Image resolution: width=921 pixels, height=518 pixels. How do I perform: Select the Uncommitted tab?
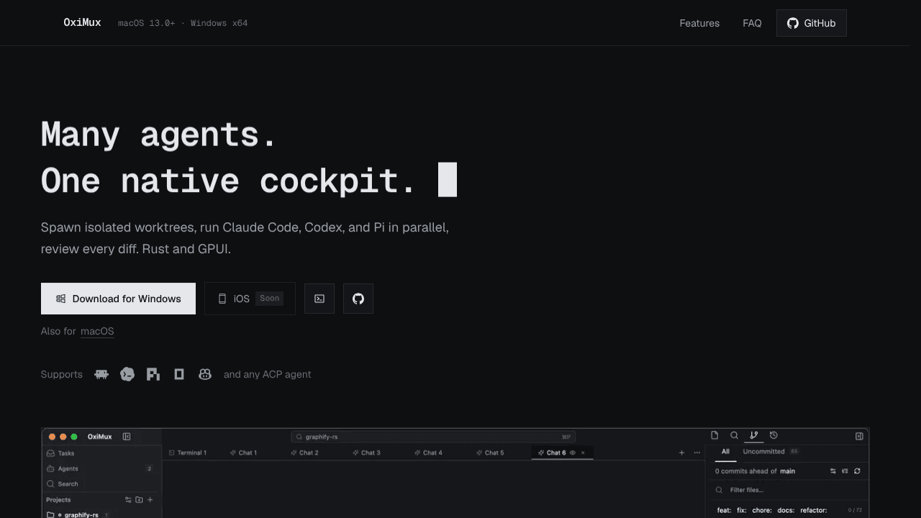point(763,452)
